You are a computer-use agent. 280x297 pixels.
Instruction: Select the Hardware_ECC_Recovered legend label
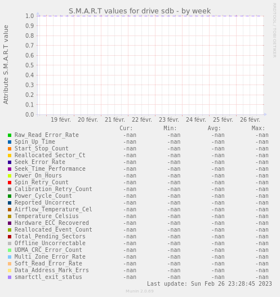pyautogui.click(x=52, y=223)
